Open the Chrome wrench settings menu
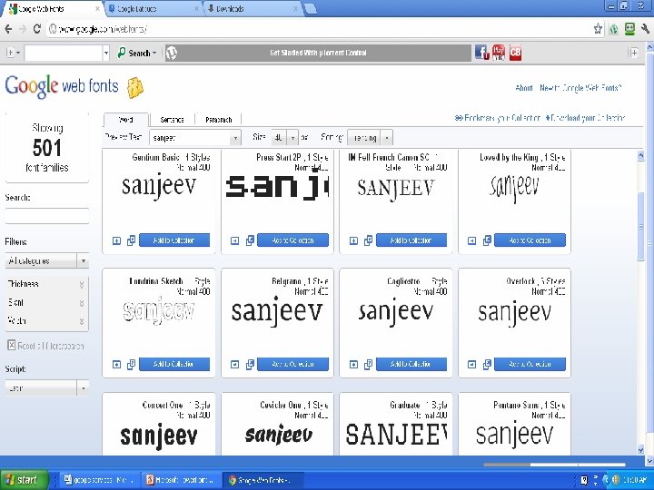This screenshot has width=654, height=490. tap(645, 29)
